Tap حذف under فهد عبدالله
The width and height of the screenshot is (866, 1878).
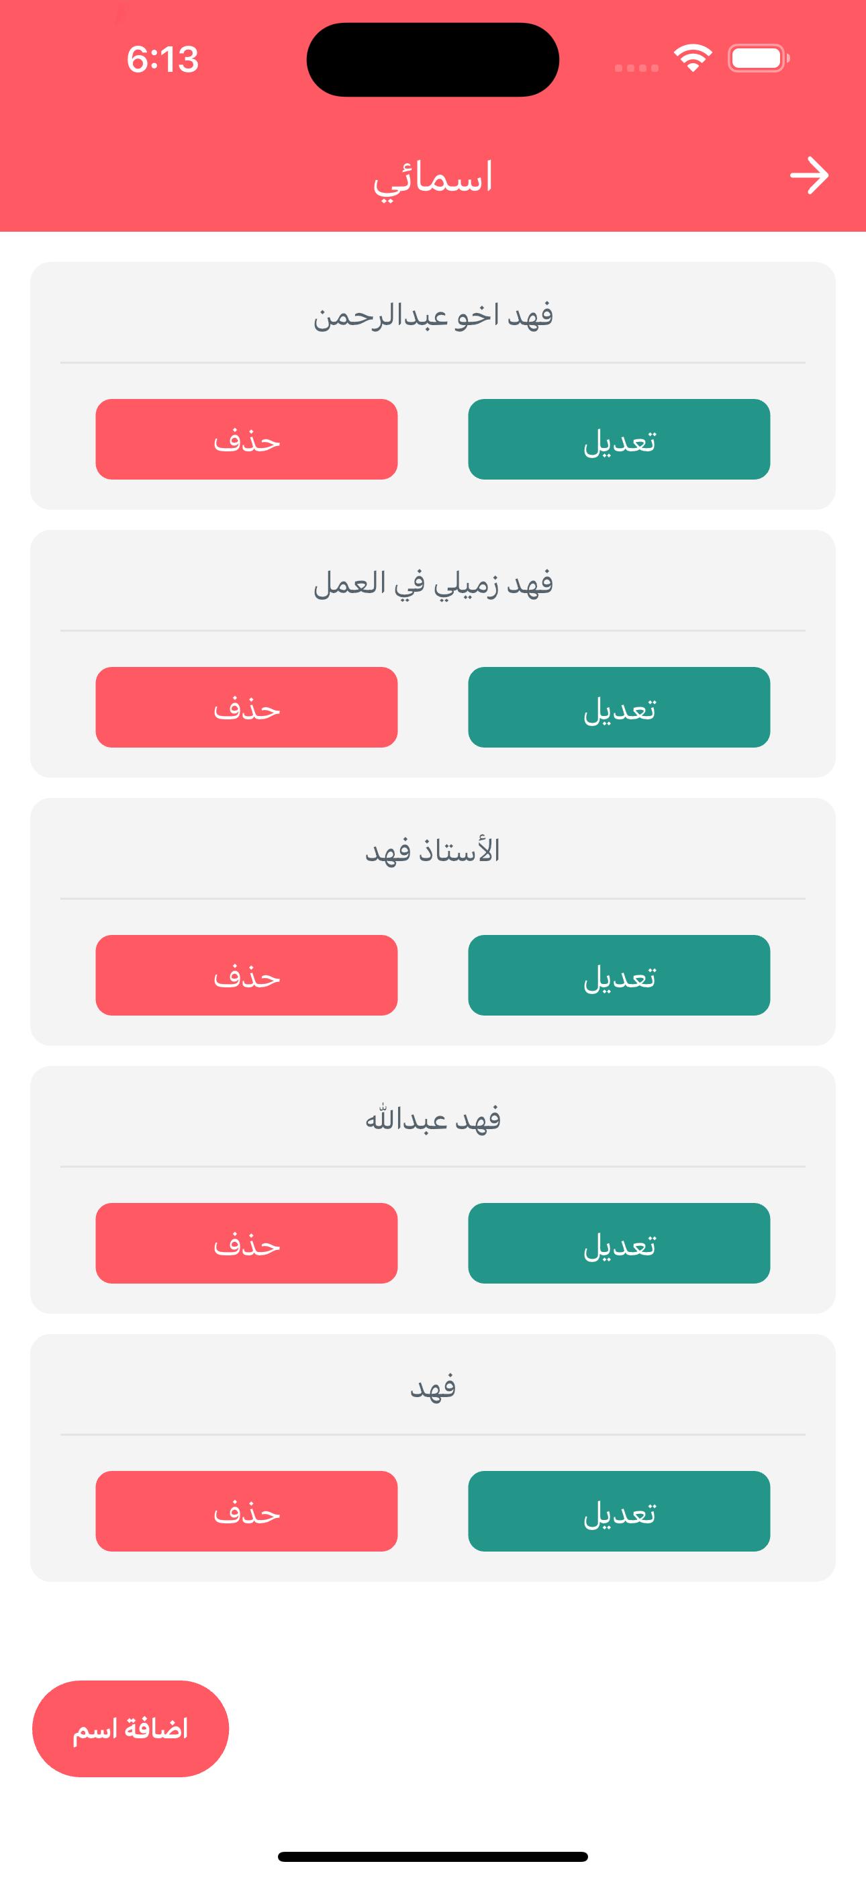(246, 1243)
